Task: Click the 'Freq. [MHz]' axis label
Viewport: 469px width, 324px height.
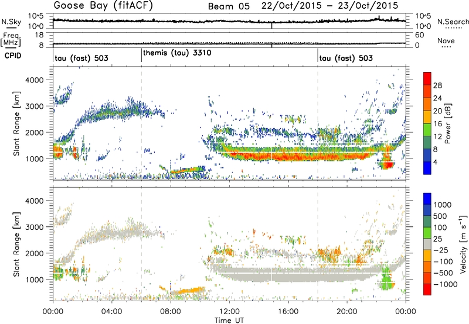Action: [11, 40]
